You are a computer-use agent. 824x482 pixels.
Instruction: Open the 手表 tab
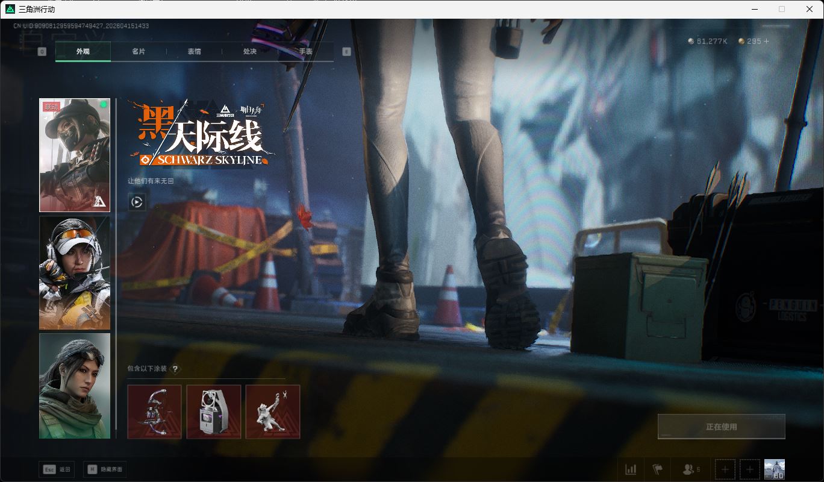pos(306,52)
